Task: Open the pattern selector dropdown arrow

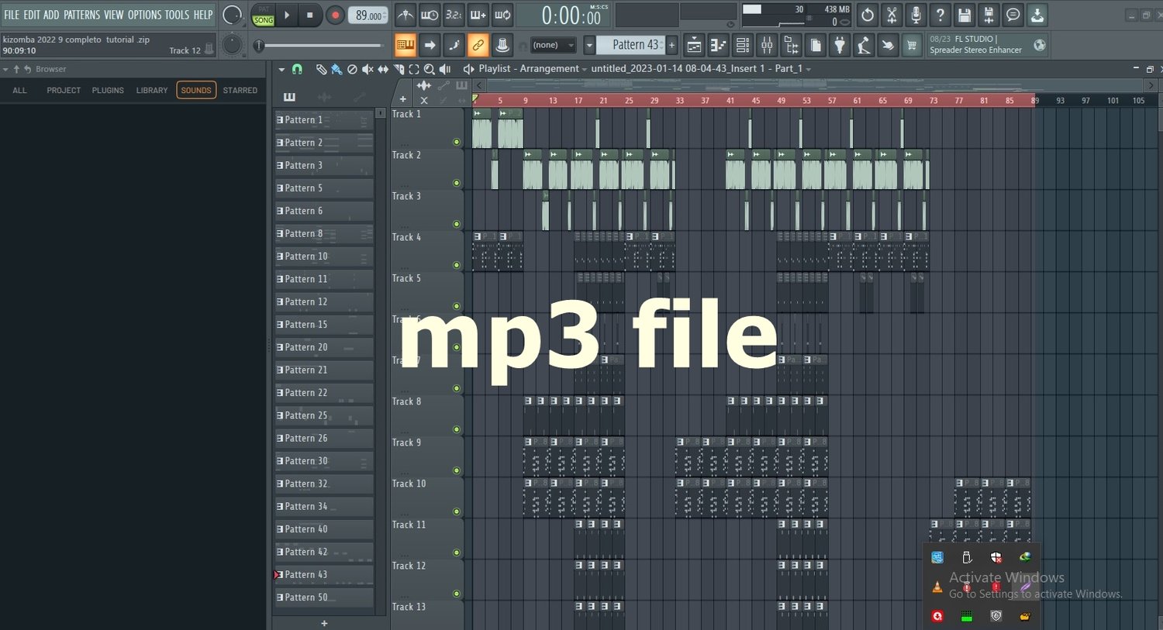Action: 589,45
